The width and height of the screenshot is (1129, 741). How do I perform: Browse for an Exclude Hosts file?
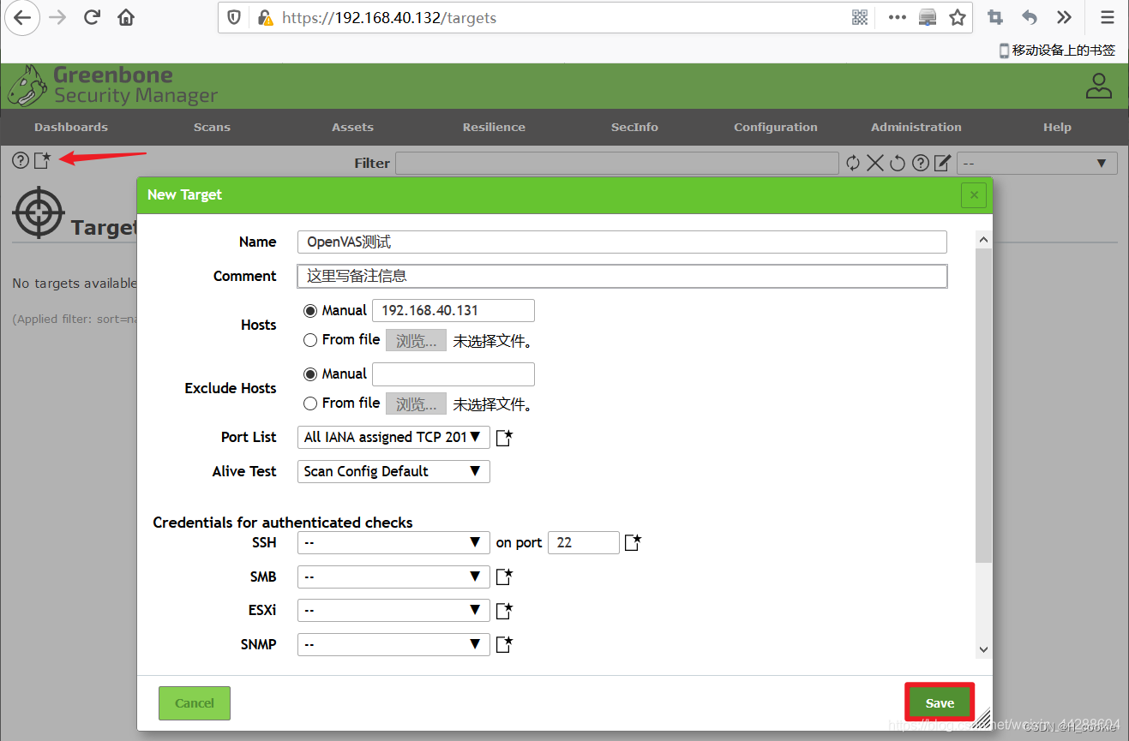[416, 403]
